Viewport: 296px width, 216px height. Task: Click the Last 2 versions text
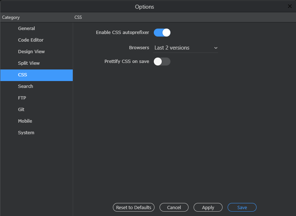[172, 48]
